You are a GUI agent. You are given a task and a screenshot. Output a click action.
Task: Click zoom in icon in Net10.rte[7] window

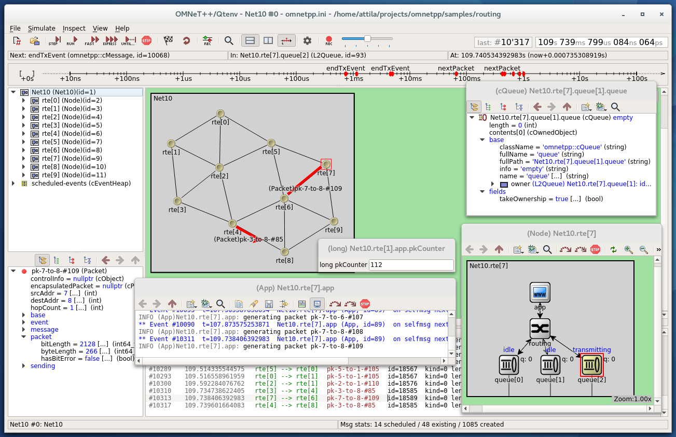click(629, 249)
